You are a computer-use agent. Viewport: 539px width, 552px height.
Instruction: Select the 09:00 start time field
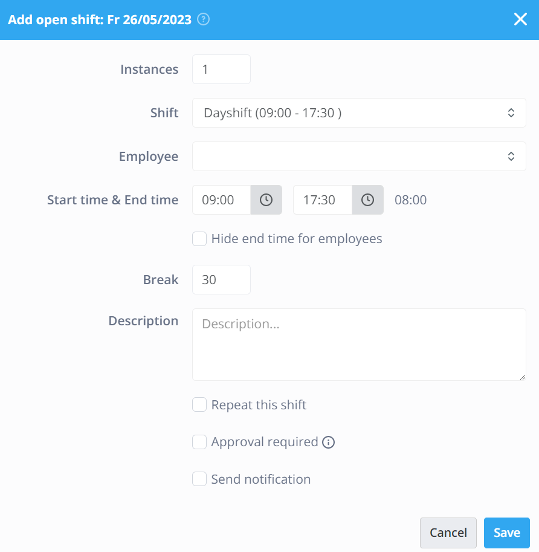pyautogui.click(x=222, y=200)
